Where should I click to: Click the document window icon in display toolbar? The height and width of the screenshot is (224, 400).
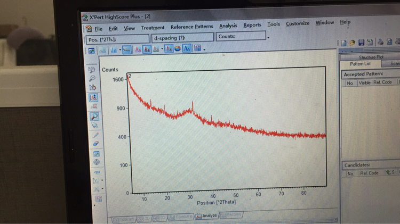point(91,51)
